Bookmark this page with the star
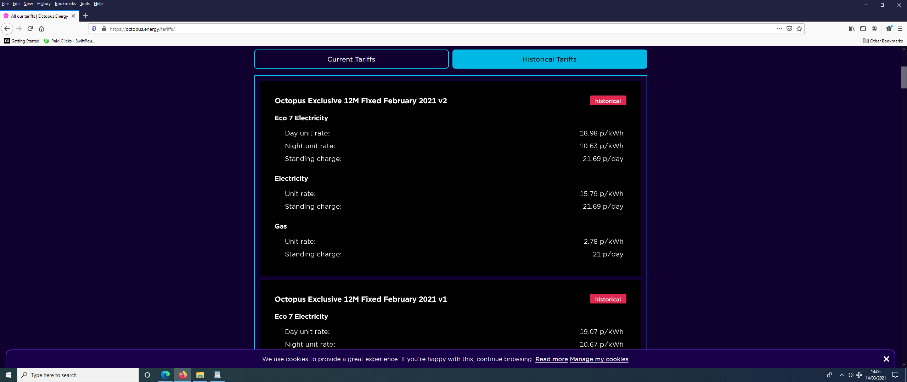Viewport: 907px width, 382px height. click(x=799, y=29)
